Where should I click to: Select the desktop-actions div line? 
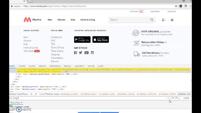(x=38, y=87)
